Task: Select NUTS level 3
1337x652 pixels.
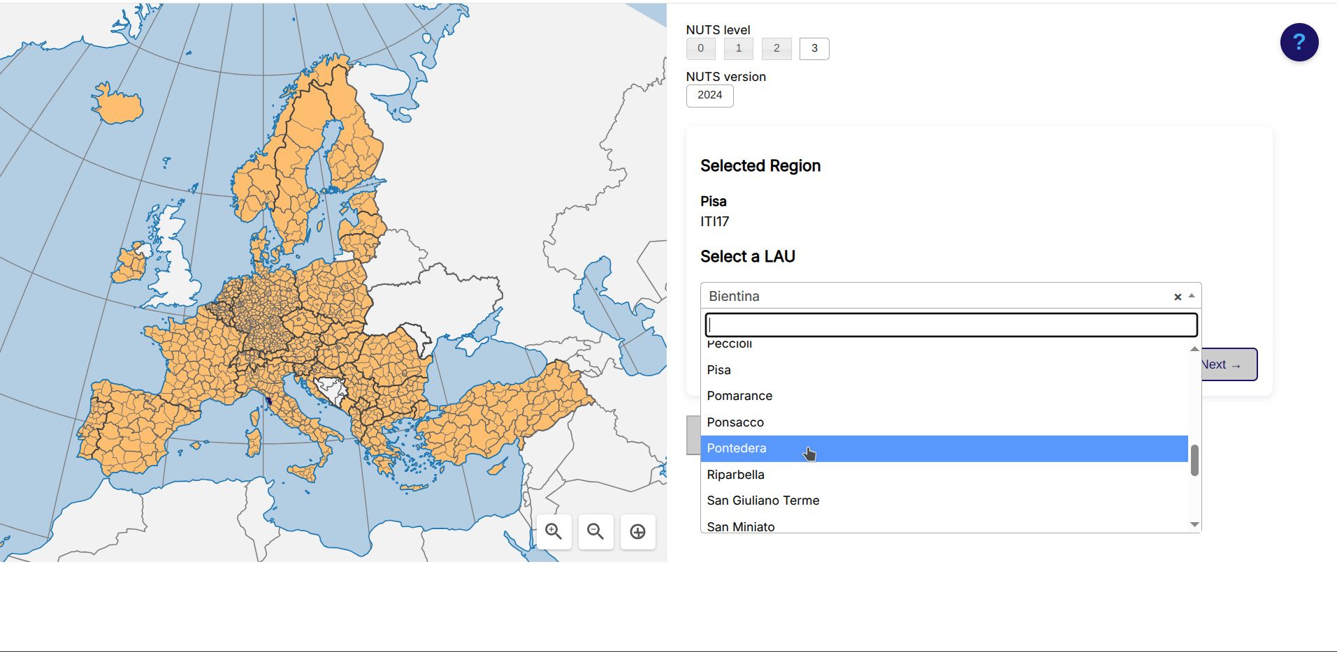Action: pos(814,49)
